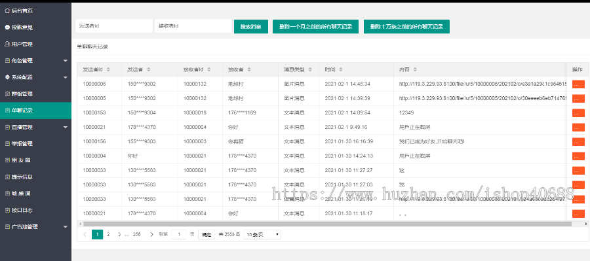Click the 单聊聊天记录 section title
The image size is (590, 261).
[x=92, y=47]
